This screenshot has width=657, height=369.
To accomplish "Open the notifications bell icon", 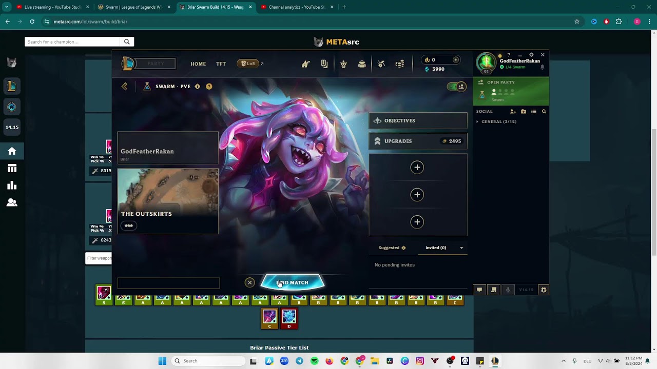I will pos(543,67).
